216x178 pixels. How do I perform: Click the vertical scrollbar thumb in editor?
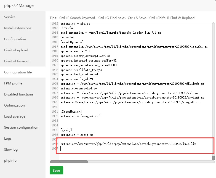(x=213, y=158)
